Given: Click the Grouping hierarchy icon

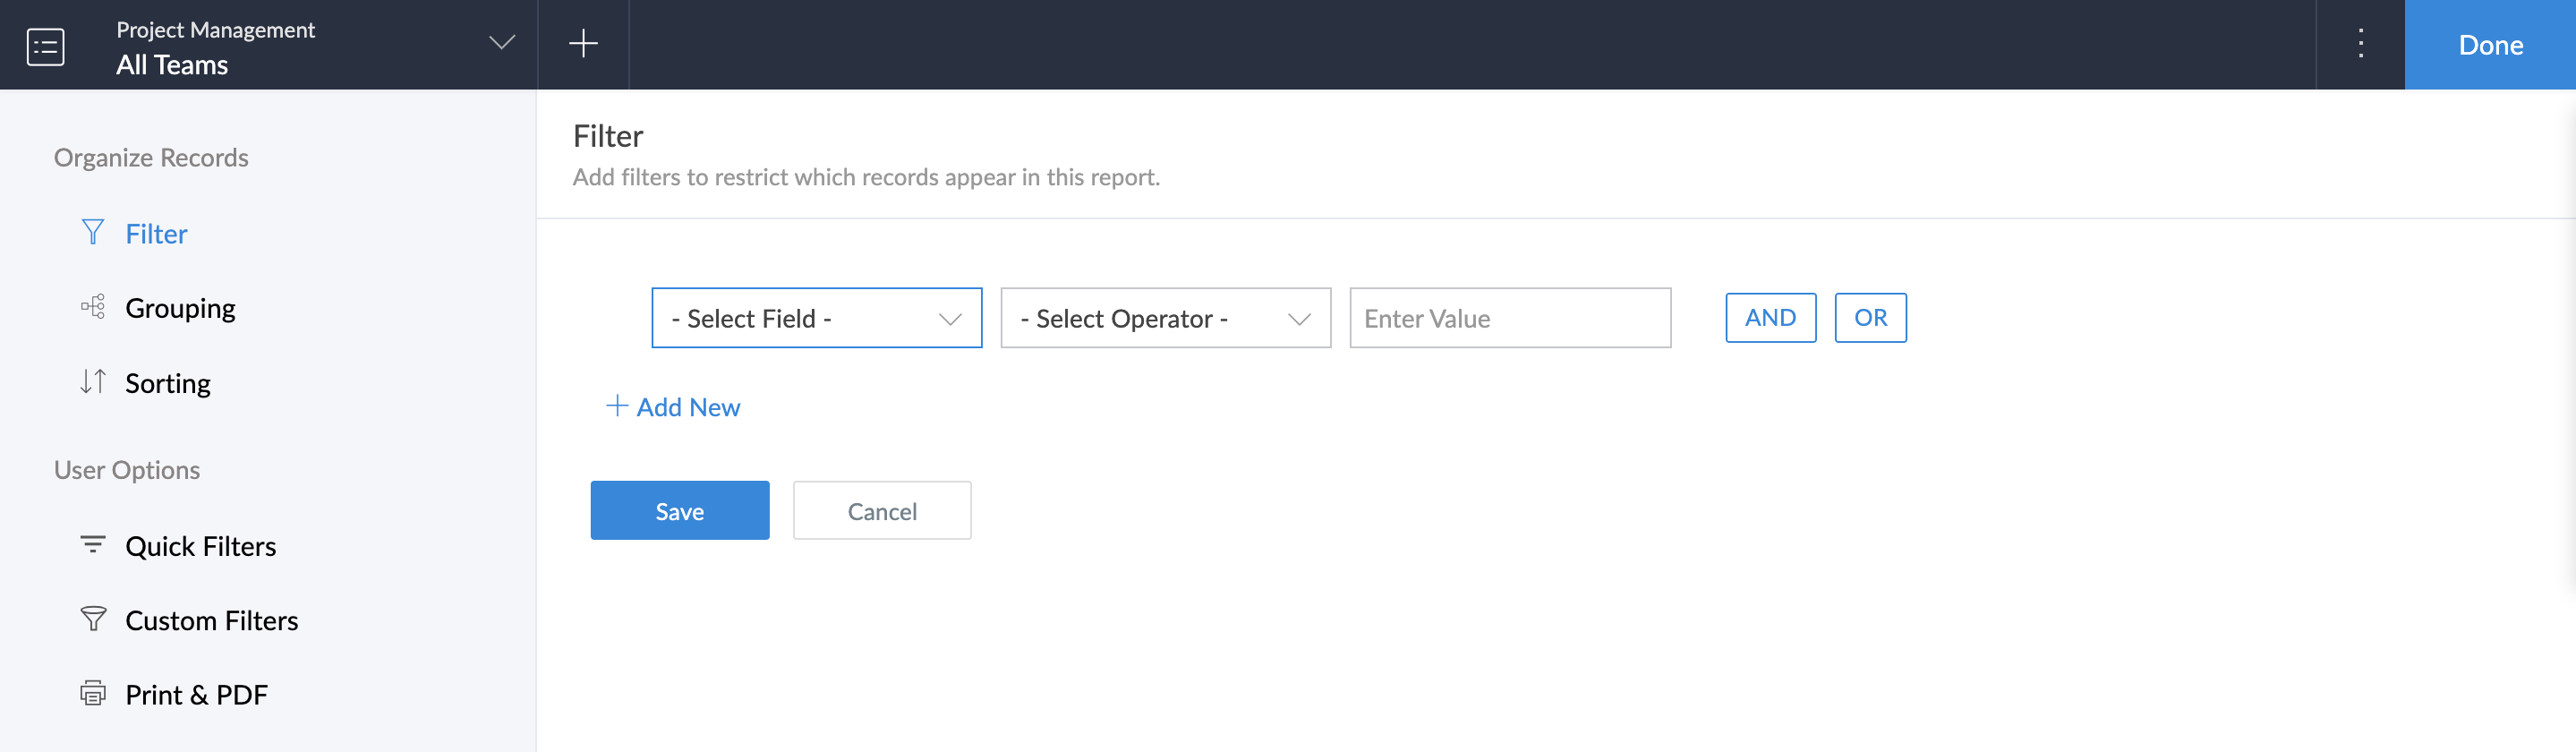Looking at the screenshot, I should pos(93,307).
